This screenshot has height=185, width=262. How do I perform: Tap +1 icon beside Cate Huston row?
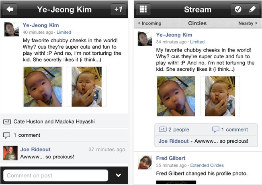[7, 121]
